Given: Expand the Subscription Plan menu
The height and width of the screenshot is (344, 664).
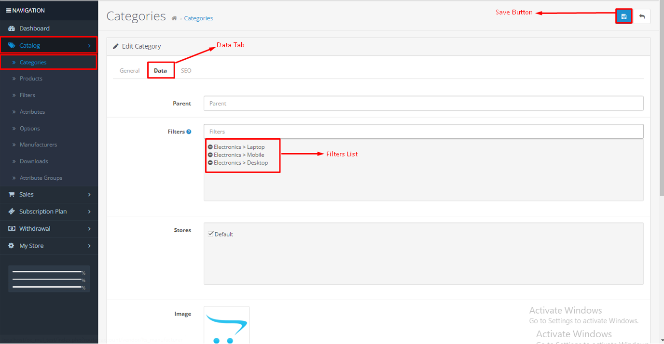Looking at the screenshot, I should (89, 212).
